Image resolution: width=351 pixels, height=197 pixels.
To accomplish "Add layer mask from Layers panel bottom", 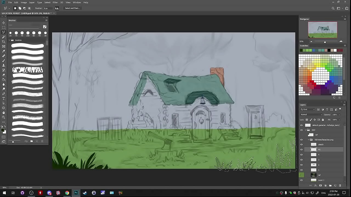I will tap(320, 186).
